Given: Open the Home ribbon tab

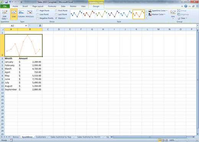Looking at the screenshot, I should [15, 6].
